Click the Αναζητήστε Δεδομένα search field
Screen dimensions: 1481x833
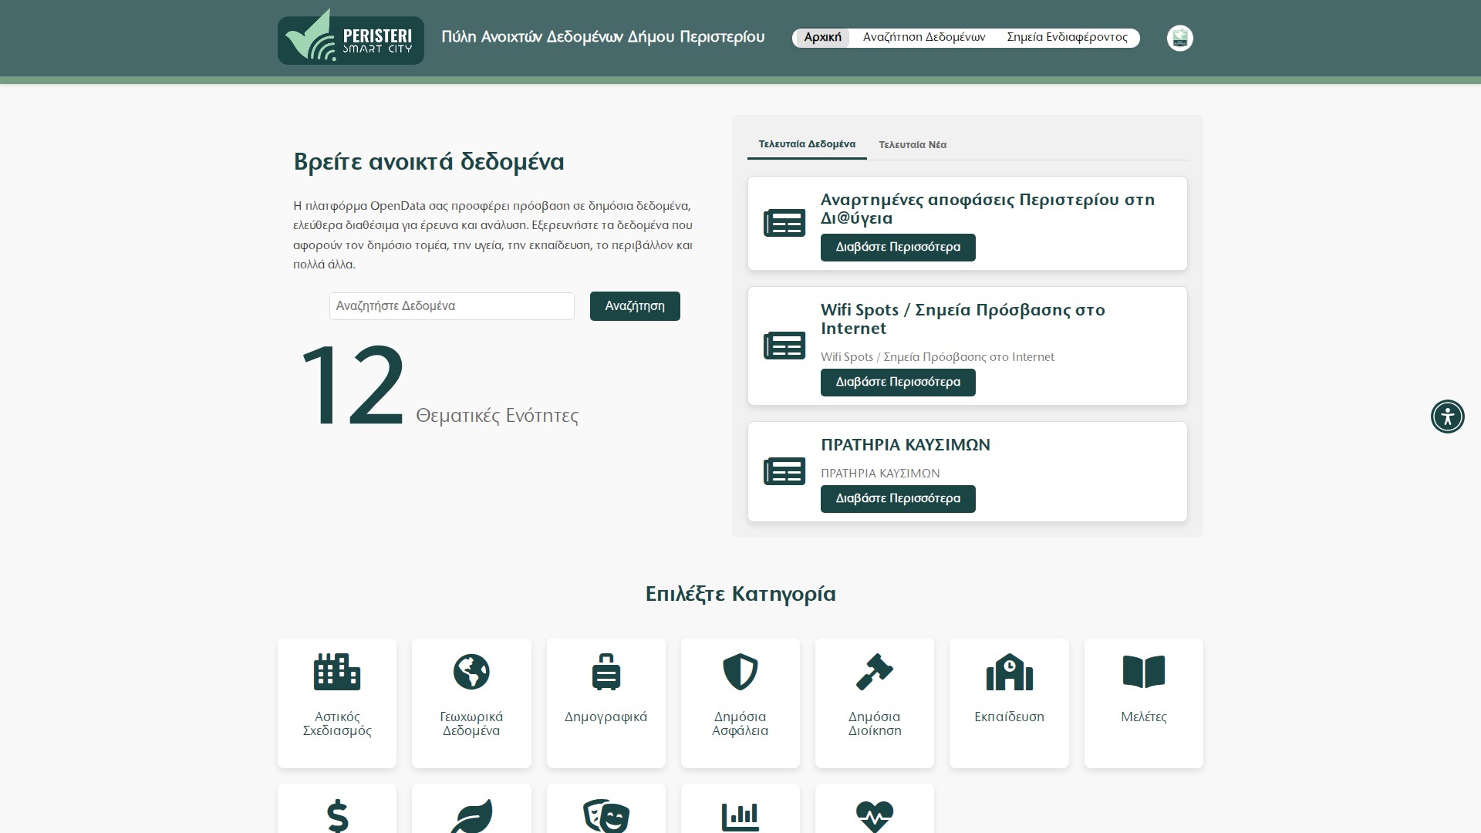451,306
